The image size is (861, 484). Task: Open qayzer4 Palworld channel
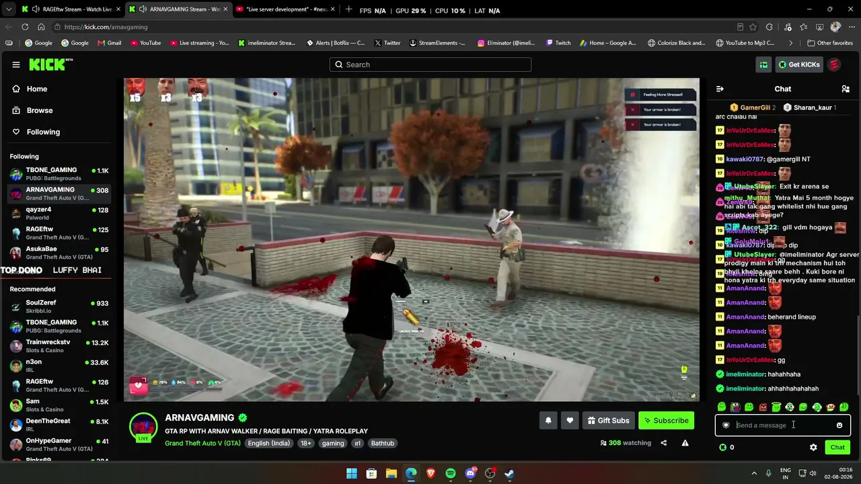pyautogui.click(x=59, y=214)
